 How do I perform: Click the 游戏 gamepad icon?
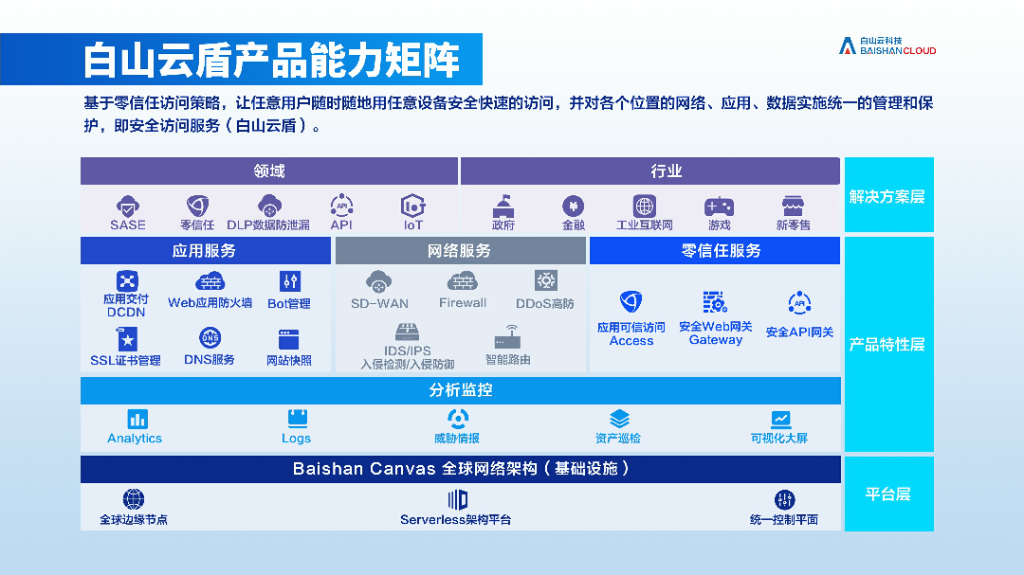719,207
